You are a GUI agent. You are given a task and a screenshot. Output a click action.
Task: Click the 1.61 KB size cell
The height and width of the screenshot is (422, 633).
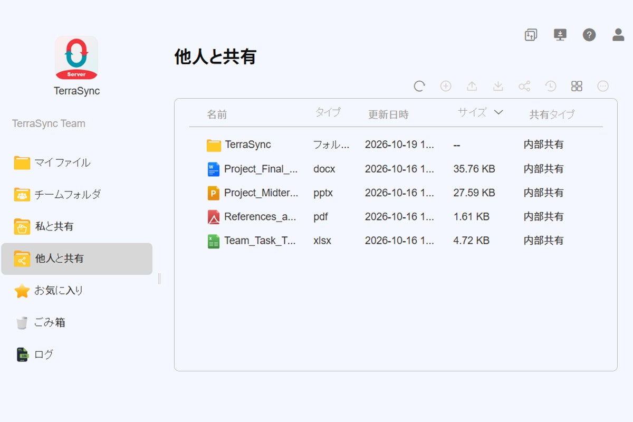(472, 216)
